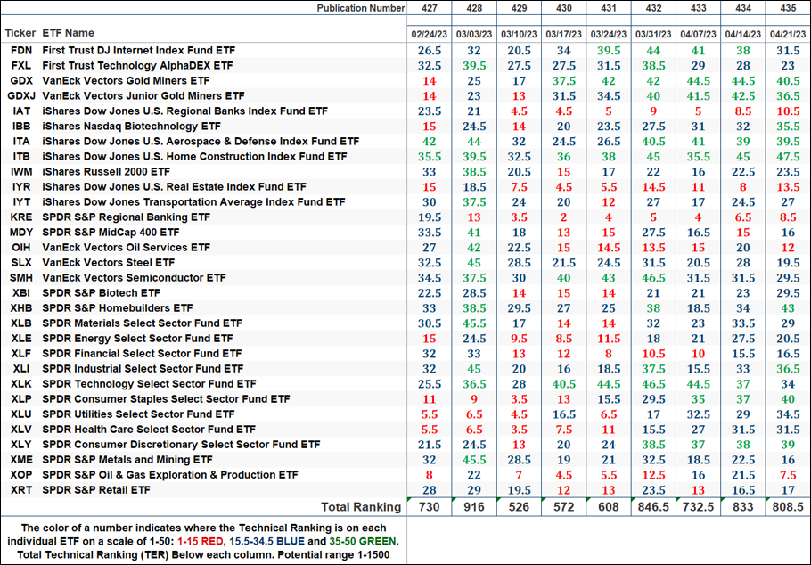
Task: Select publication number 435
Action: pos(788,8)
